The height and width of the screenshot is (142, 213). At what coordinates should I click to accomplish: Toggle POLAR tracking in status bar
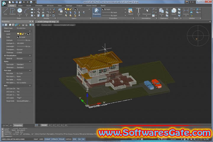pyautogui.click(x=62, y=139)
